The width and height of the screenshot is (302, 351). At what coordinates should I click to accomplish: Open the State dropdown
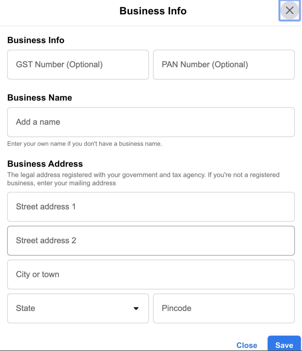[x=78, y=308]
